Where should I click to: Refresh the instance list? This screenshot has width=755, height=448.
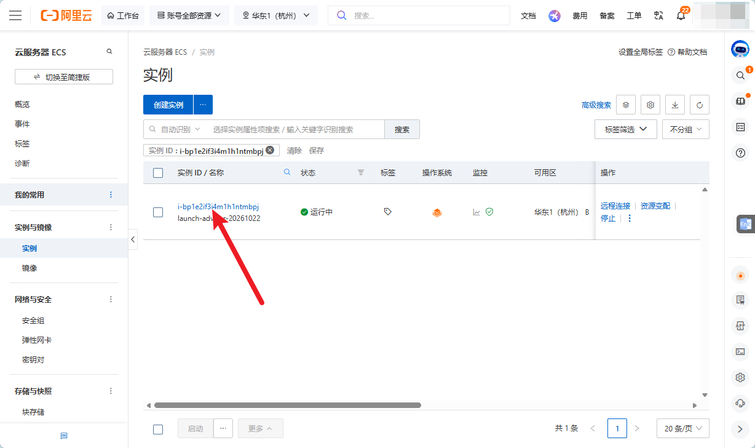coord(700,105)
